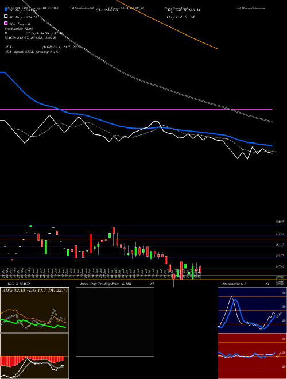The width and height of the screenshot is (287, 379).
Task: Click the white 50 Day legend swatch
Action: click(6, 17)
